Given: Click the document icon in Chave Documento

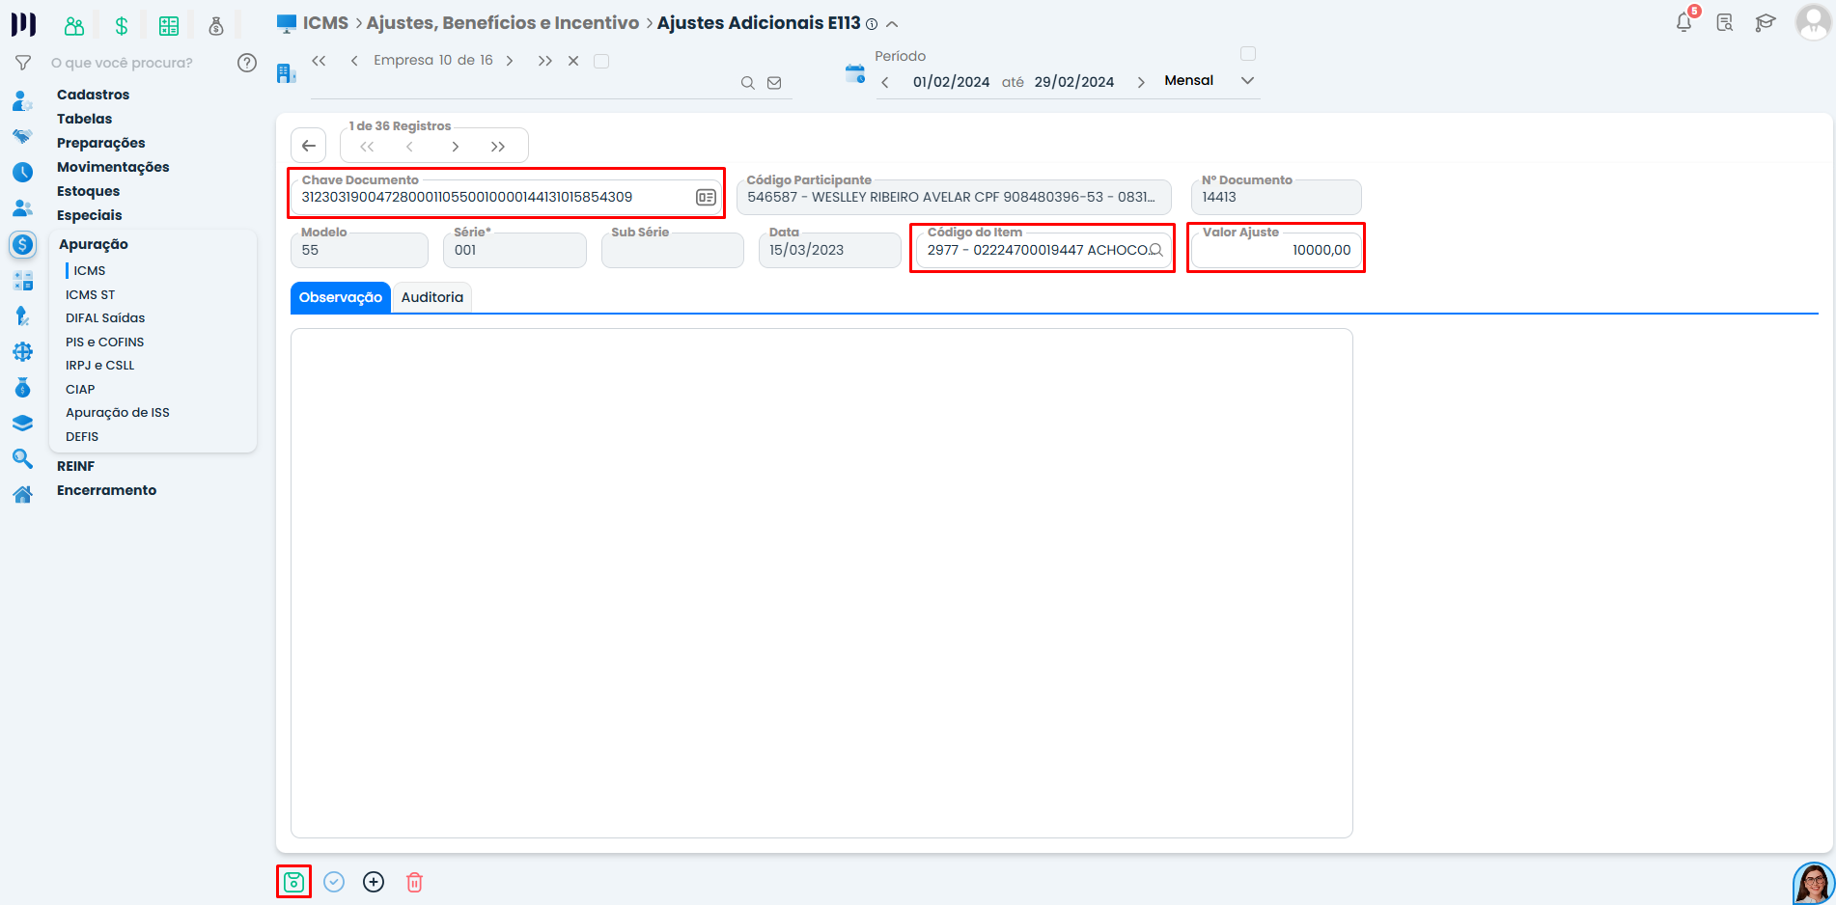Looking at the screenshot, I should [x=706, y=197].
